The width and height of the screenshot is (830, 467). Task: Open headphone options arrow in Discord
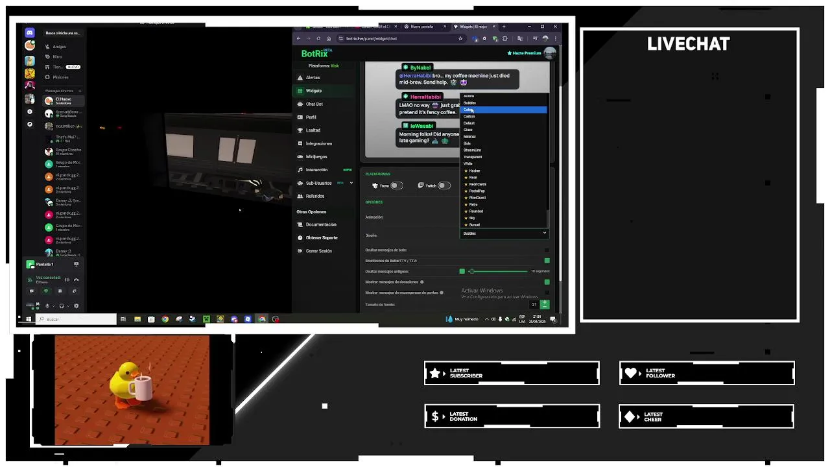click(67, 306)
